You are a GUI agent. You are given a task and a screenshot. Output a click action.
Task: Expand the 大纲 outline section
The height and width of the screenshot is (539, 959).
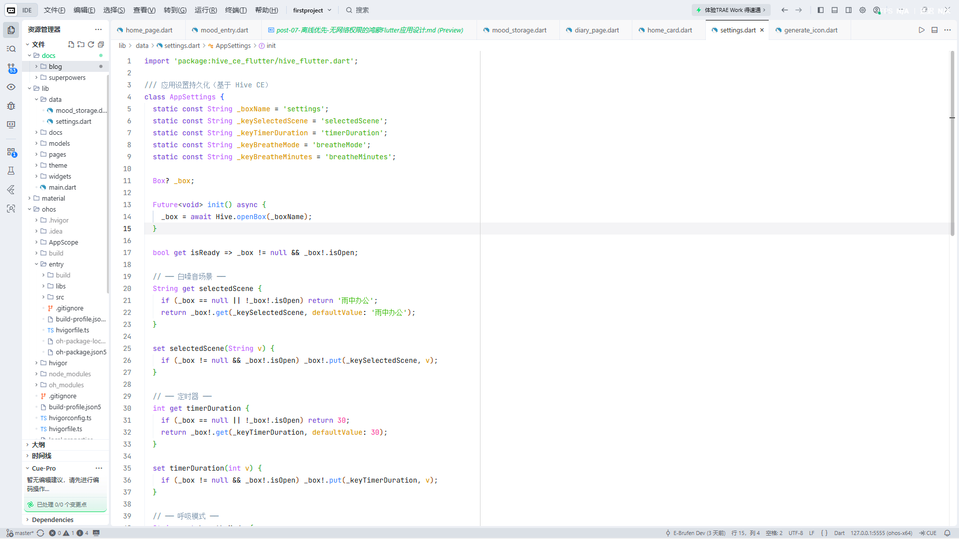point(38,445)
